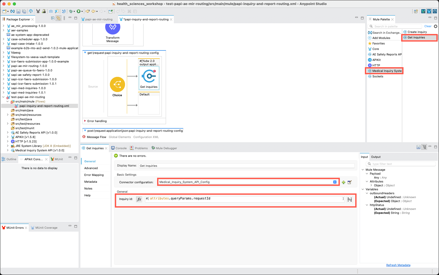Open Mule Debugger tab

tap(164, 148)
